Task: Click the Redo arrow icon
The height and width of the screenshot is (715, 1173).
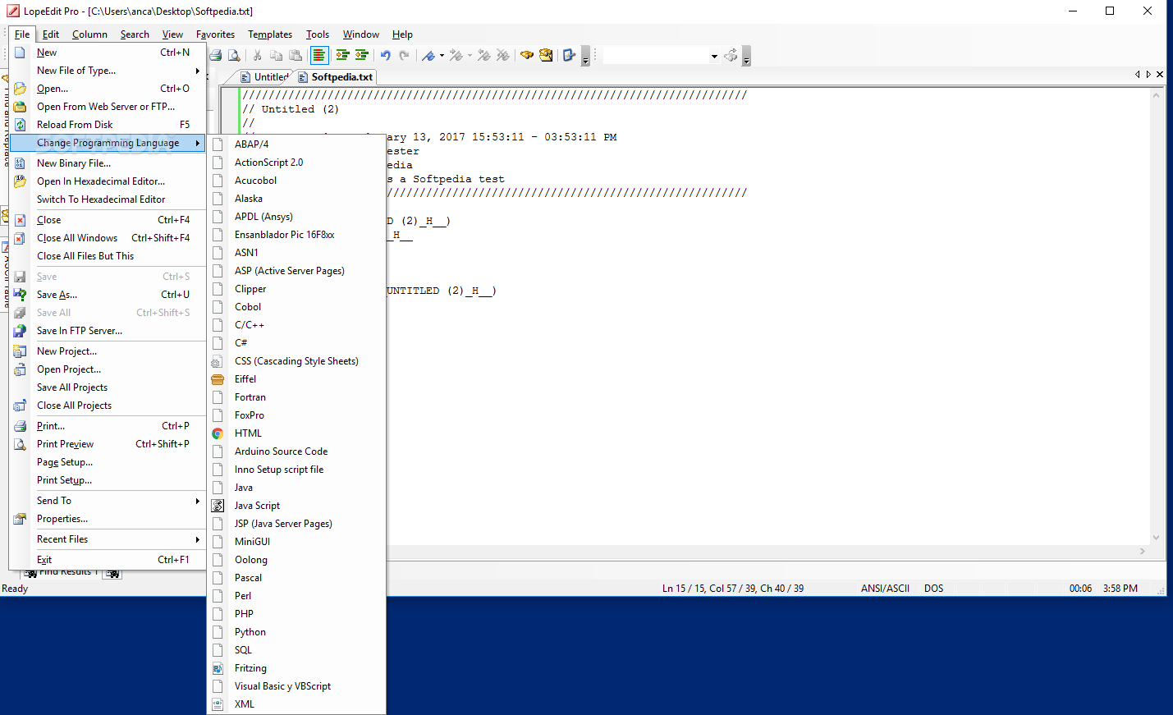Action: click(x=404, y=56)
